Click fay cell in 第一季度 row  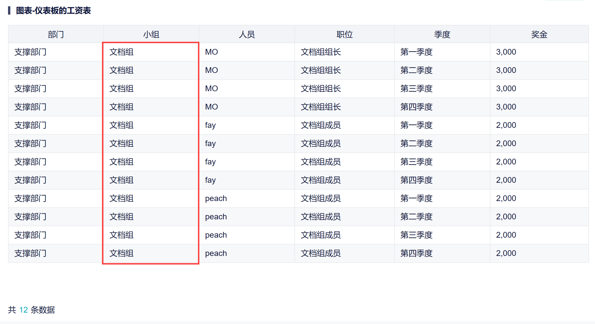[x=210, y=125]
